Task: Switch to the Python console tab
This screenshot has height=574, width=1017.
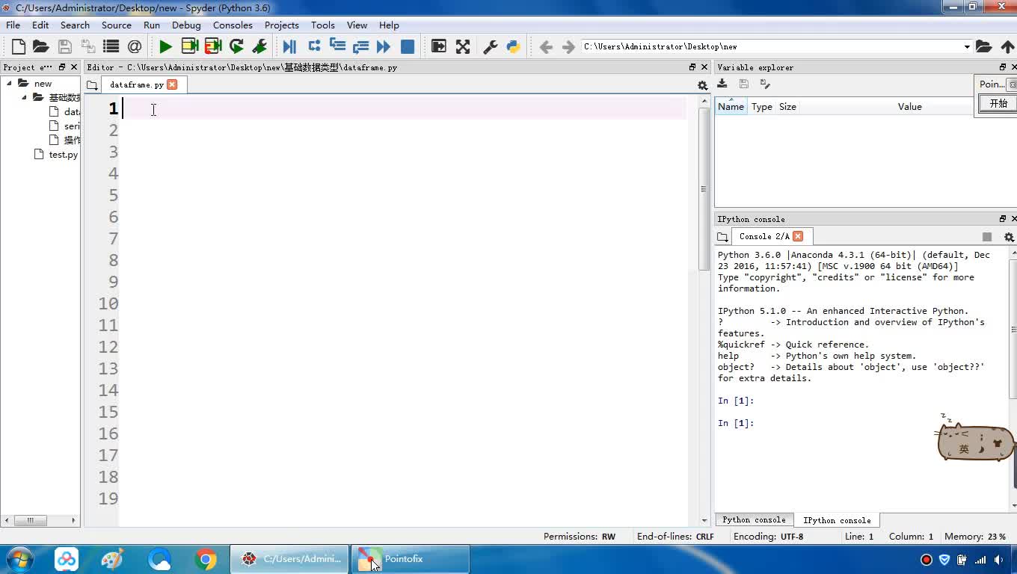Action: 754,519
